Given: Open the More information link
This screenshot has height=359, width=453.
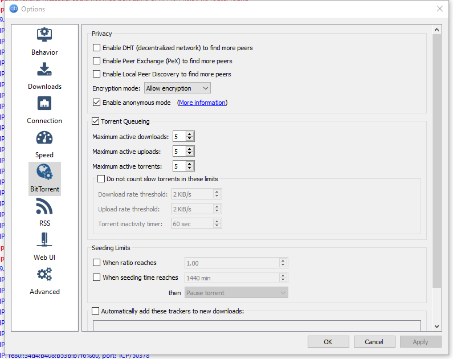Looking at the screenshot, I should click(x=202, y=103).
